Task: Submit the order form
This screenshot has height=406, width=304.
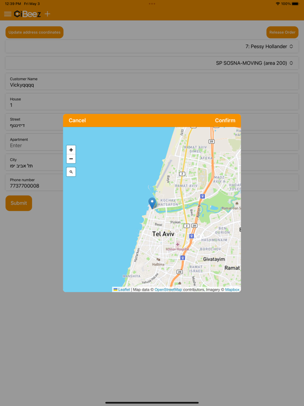Action: (18, 203)
